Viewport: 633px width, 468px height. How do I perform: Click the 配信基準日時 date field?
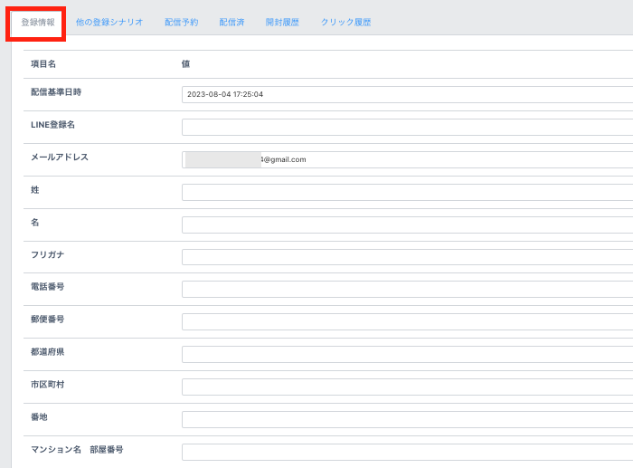[x=407, y=94]
